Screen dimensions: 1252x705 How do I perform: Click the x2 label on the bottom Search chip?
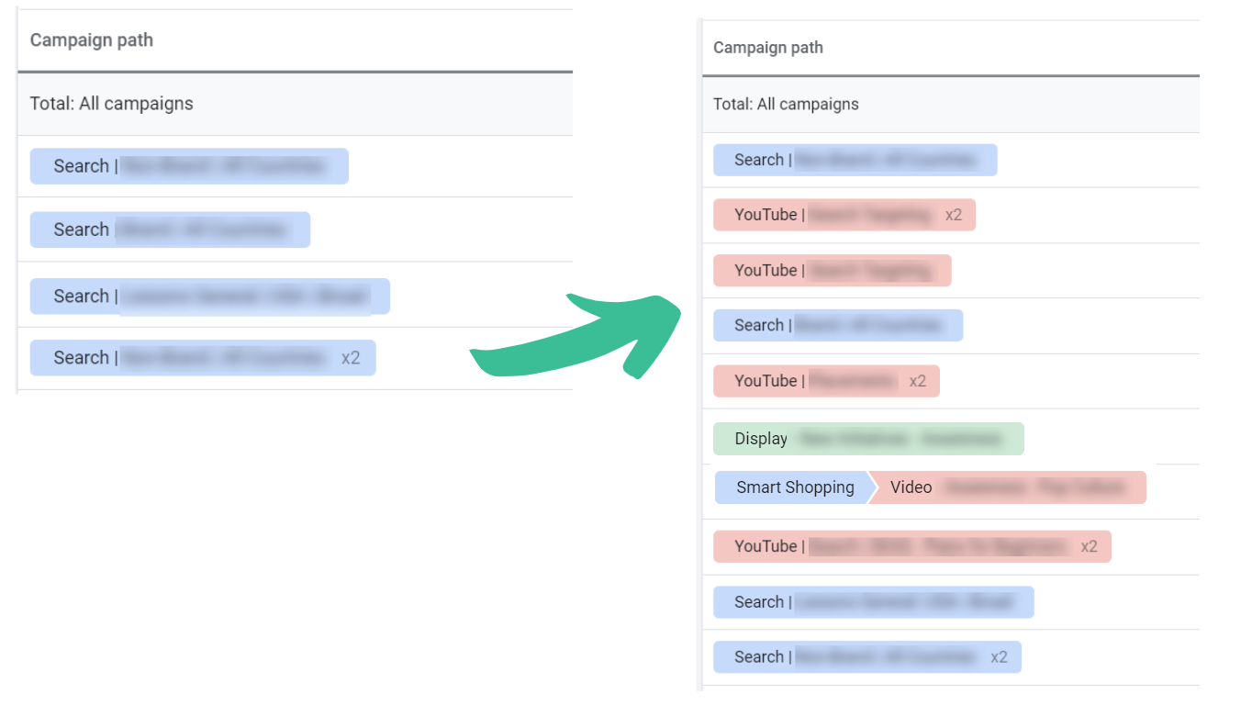(1000, 656)
